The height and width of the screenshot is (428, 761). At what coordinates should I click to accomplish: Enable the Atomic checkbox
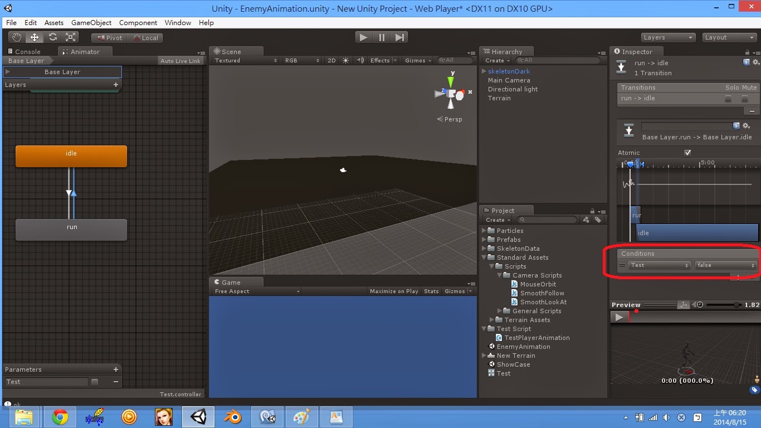point(687,152)
